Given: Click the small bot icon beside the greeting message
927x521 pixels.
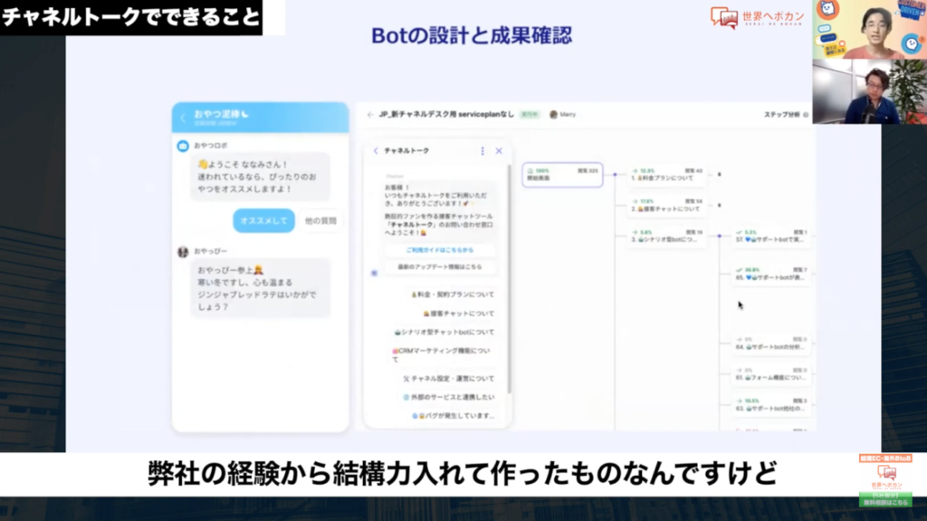Looking at the screenshot, I should (x=374, y=273).
